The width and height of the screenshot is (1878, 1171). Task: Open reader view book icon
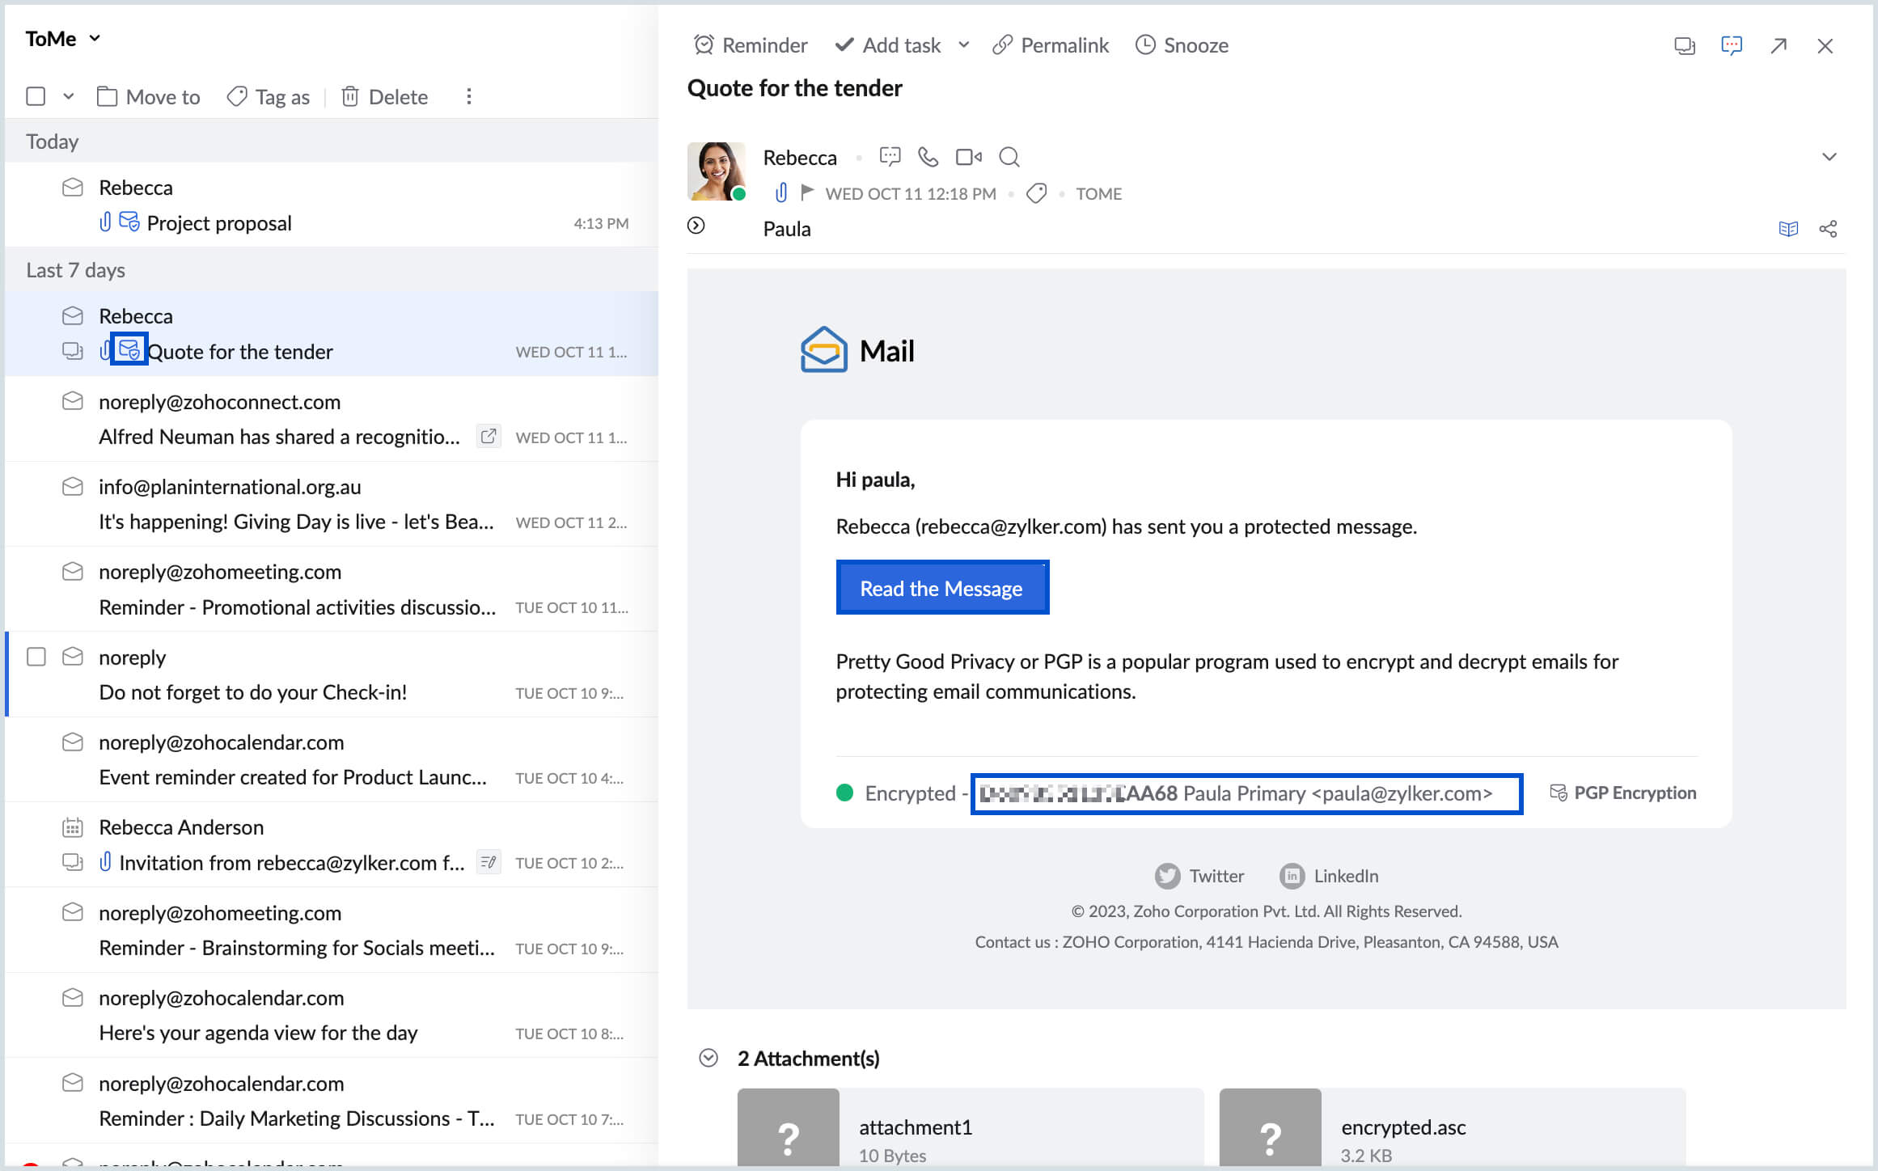1788,229
